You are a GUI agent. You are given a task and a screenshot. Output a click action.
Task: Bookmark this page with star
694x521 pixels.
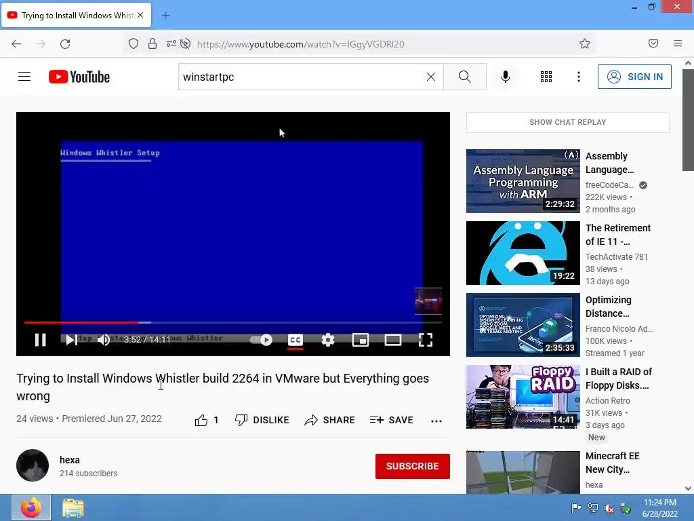(585, 43)
